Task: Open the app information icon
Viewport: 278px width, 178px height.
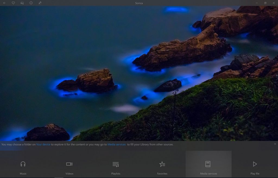Action: click(x=31, y=3)
